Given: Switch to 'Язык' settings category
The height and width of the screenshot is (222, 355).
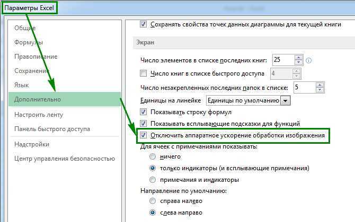Looking at the screenshot, I should (22, 85).
